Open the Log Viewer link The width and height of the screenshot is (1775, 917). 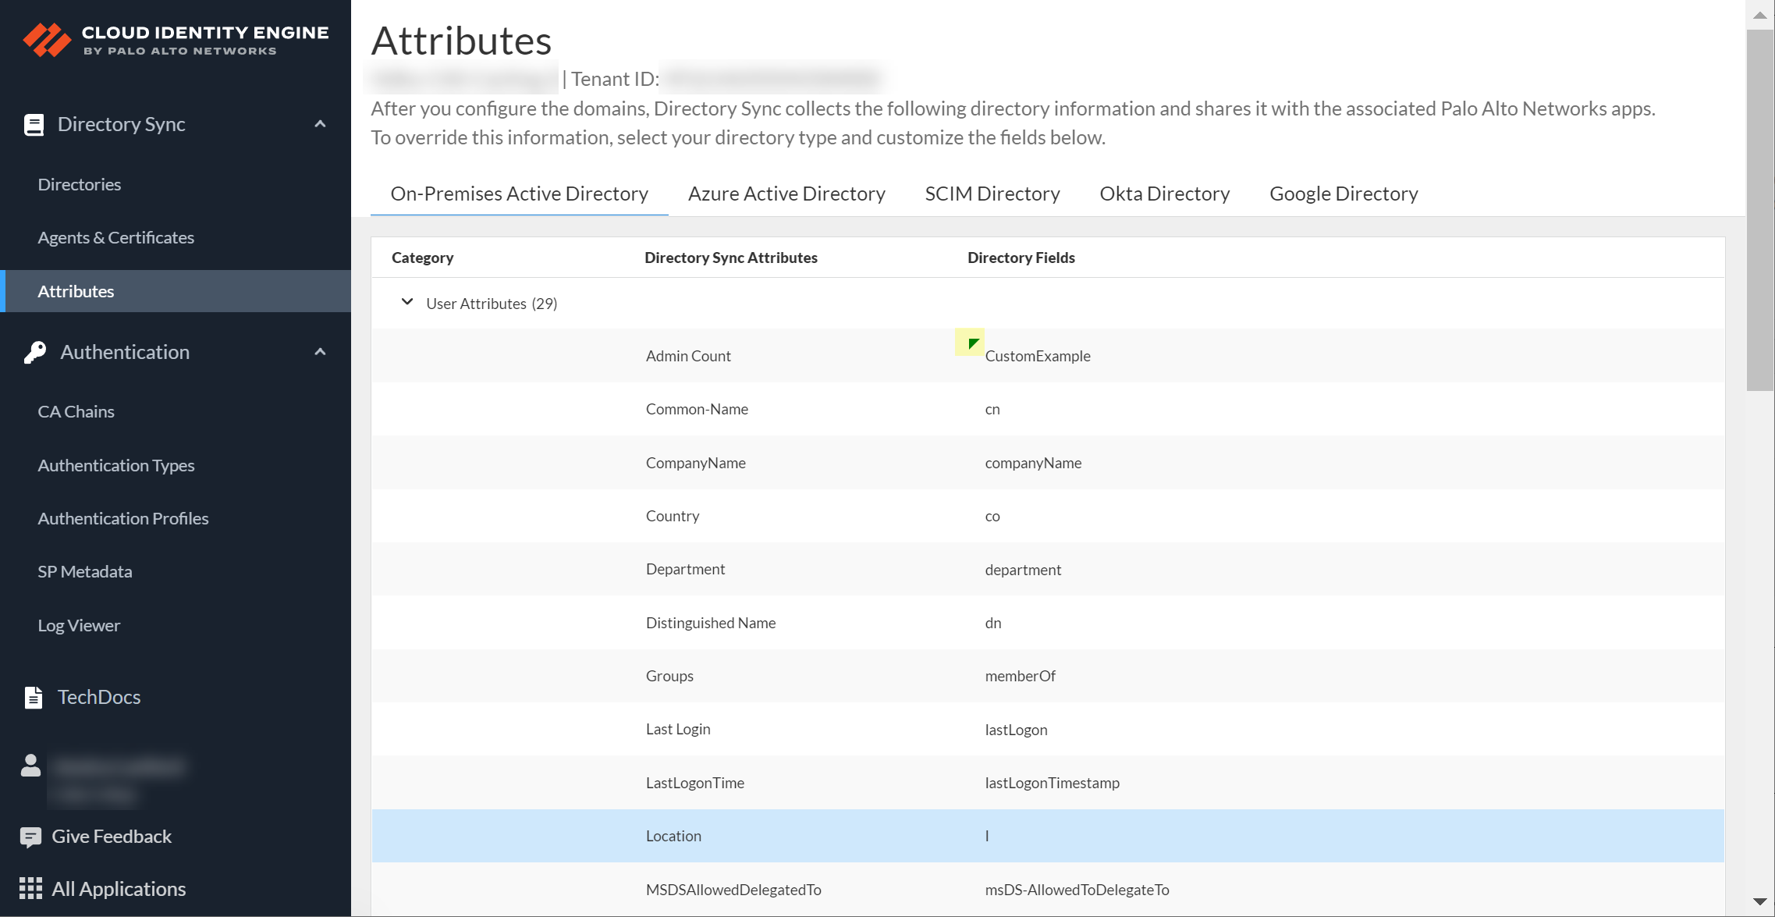tap(79, 625)
